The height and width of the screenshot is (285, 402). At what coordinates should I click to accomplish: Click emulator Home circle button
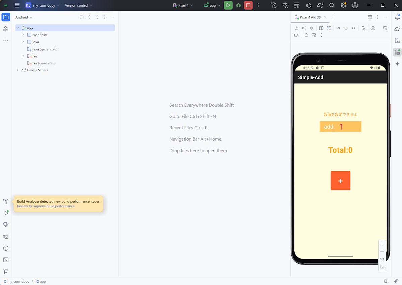point(346,28)
